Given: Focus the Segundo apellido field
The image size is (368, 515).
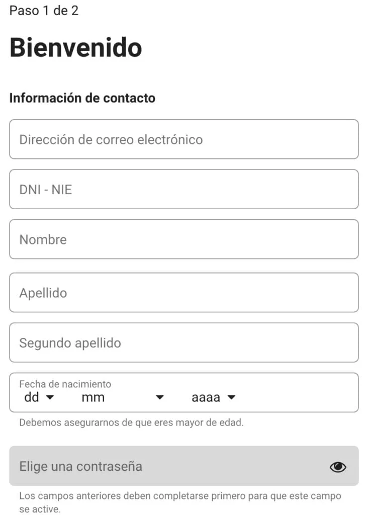Looking at the screenshot, I should pyautogui.click(x=183, y=343).
